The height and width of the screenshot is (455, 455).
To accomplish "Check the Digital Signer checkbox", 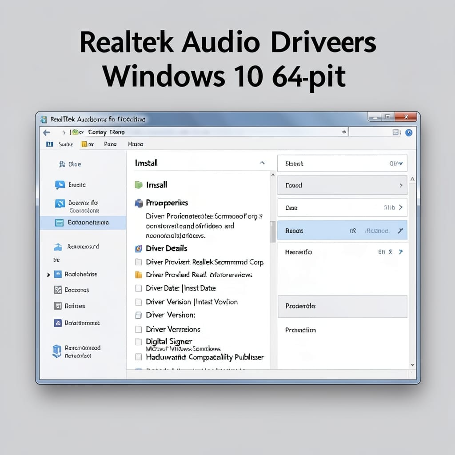I will tap(139, 342).
